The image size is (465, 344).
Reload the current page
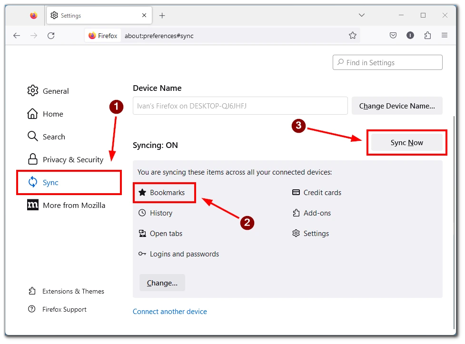[x=51, y=36]
